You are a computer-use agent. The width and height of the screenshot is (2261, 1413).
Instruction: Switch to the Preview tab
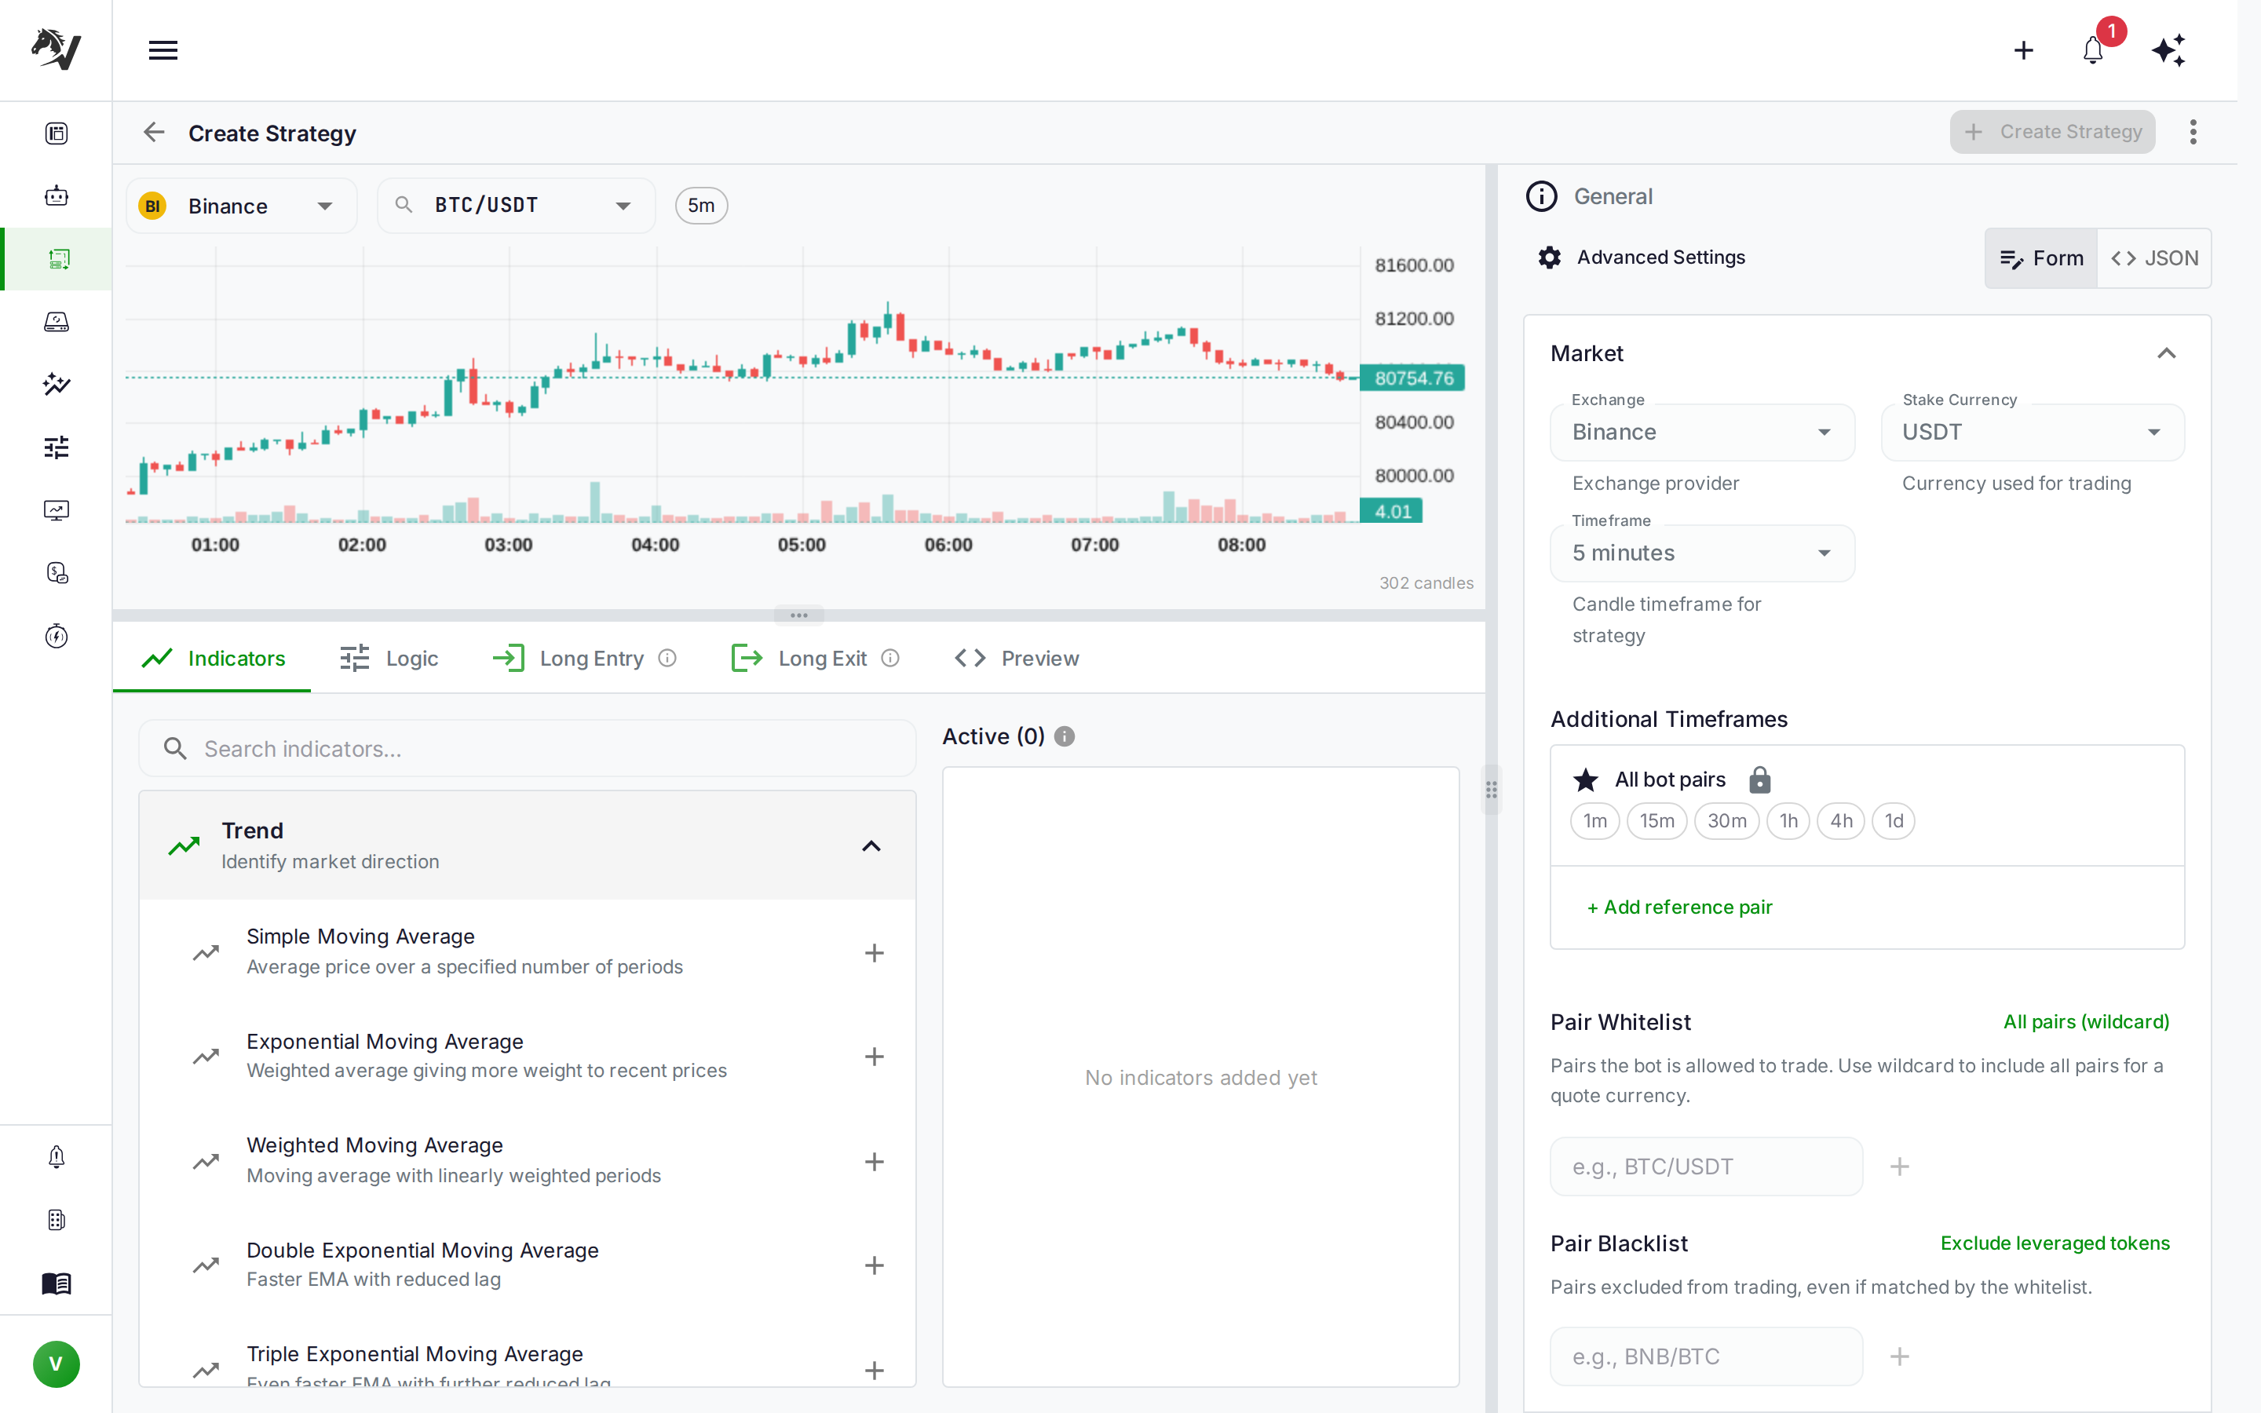pyautogui.click(x=1017, y=658)
